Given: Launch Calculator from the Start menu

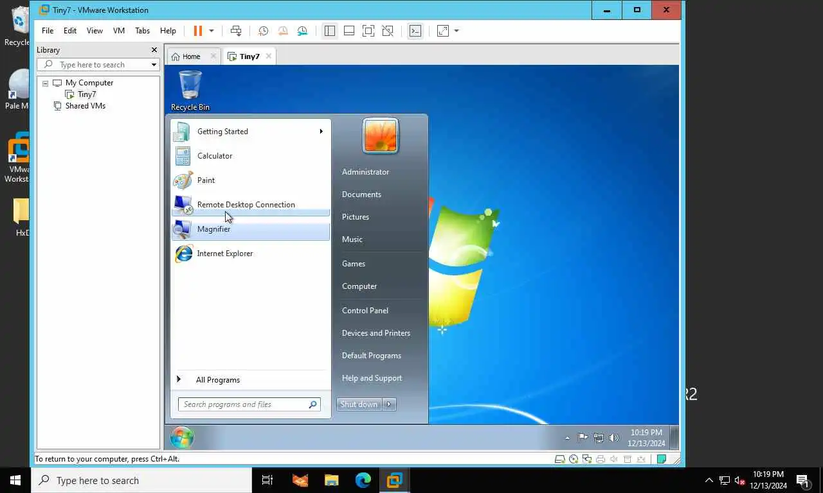Looking at the screenshot, I should pos(251,156).
